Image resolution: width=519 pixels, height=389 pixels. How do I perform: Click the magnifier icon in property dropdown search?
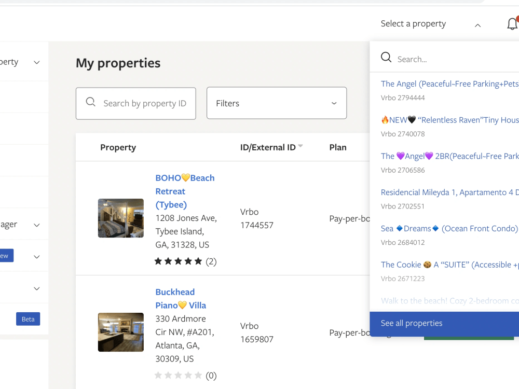click(386, 57)
